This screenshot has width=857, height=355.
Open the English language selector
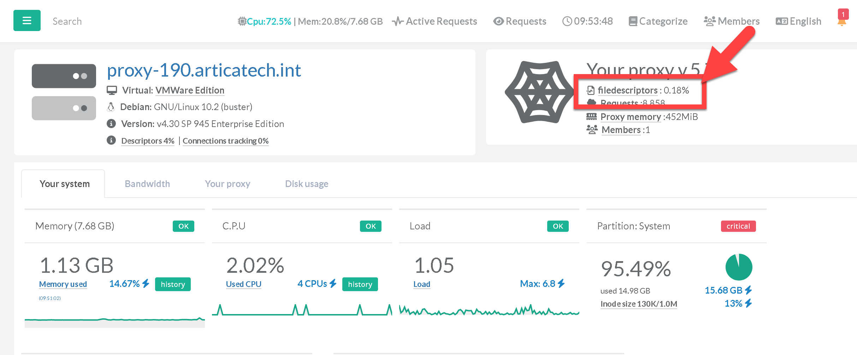799,22
